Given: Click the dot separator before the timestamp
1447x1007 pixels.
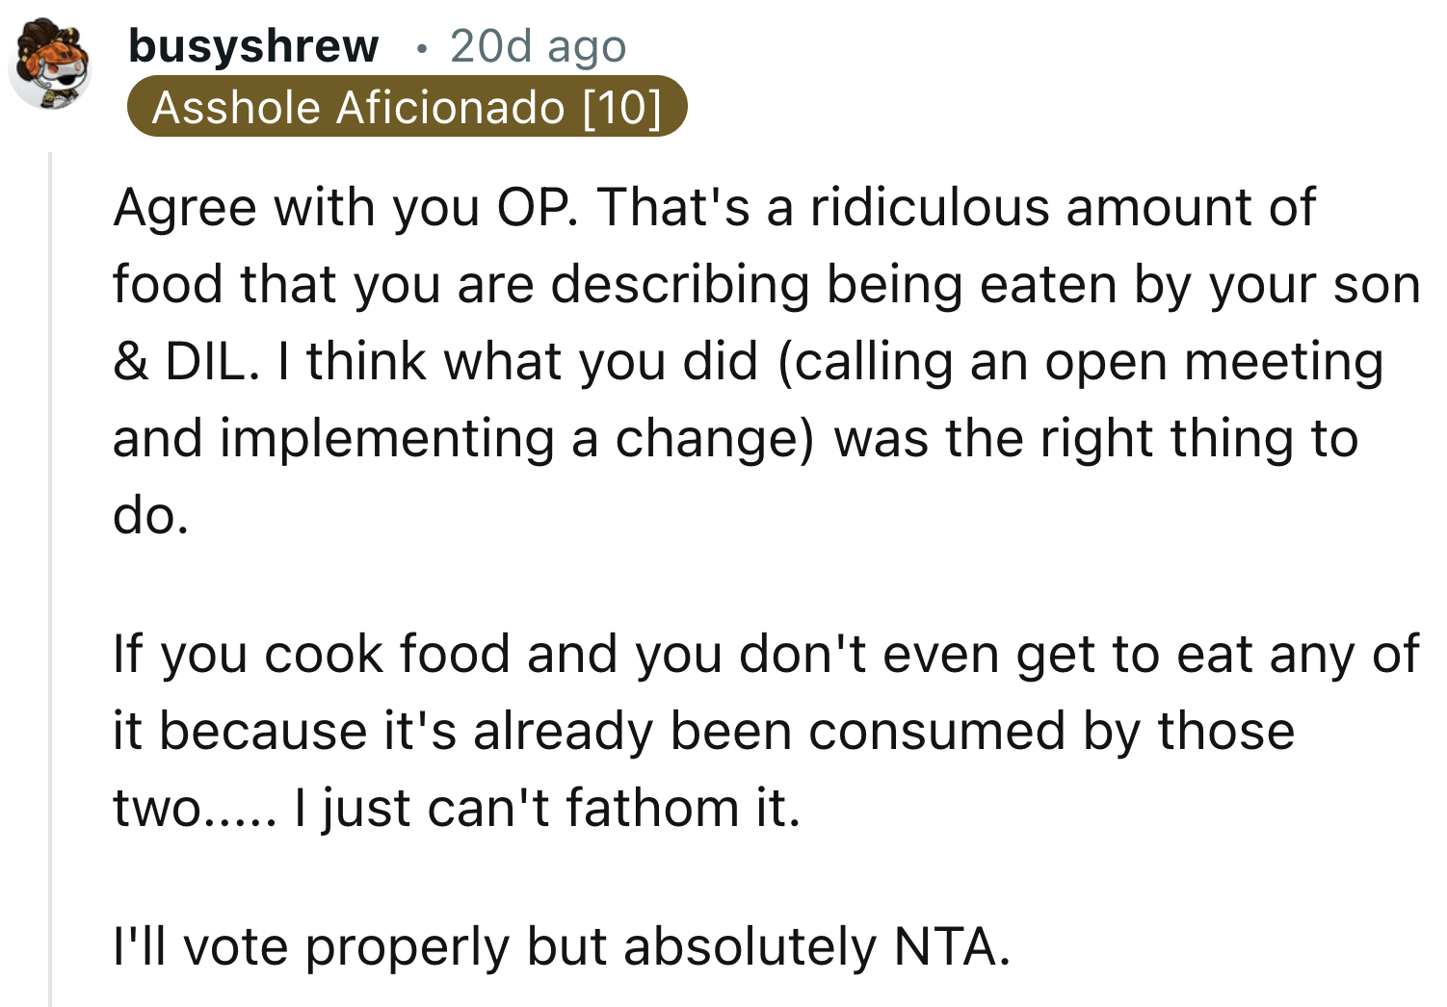Looking at the screenshot, I should pos(420,47).
